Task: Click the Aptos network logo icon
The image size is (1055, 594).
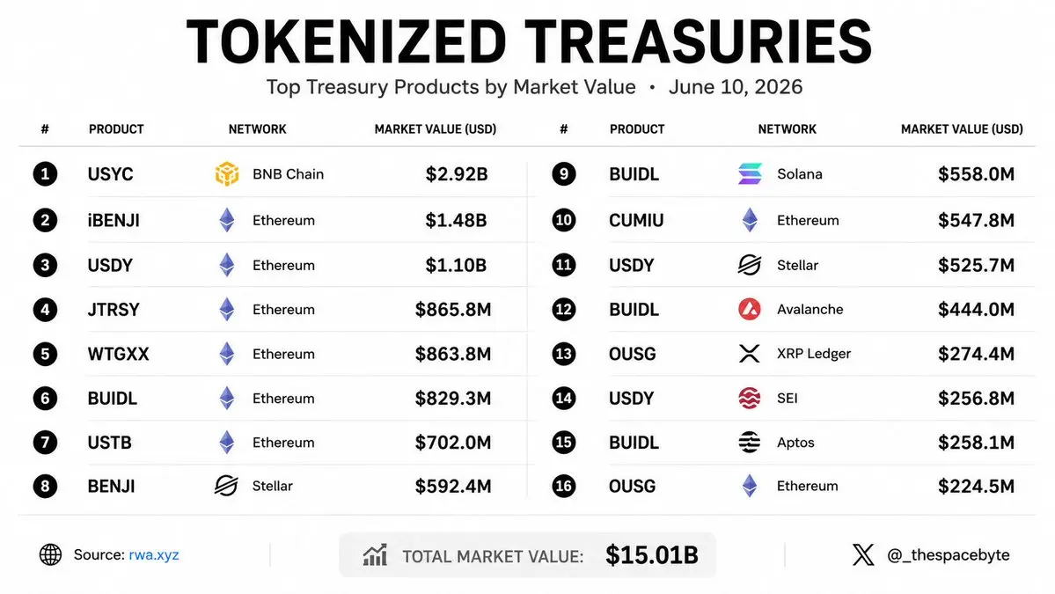Action: 750,443
